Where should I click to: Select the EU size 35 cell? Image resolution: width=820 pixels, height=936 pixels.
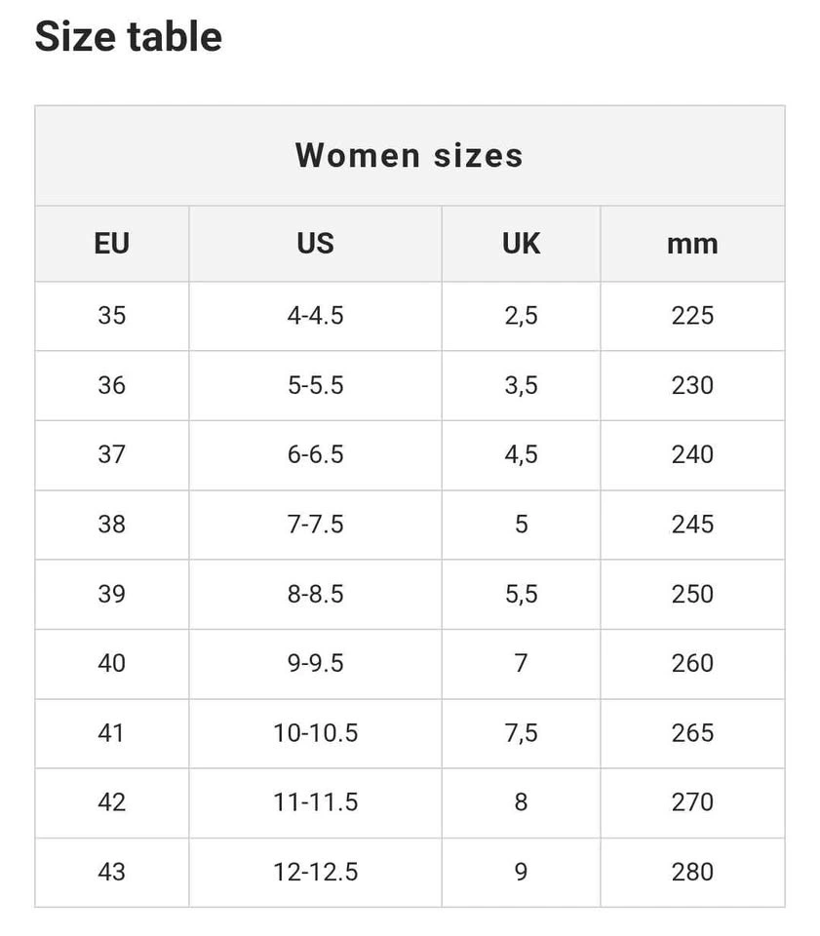[x=112, y=316]
